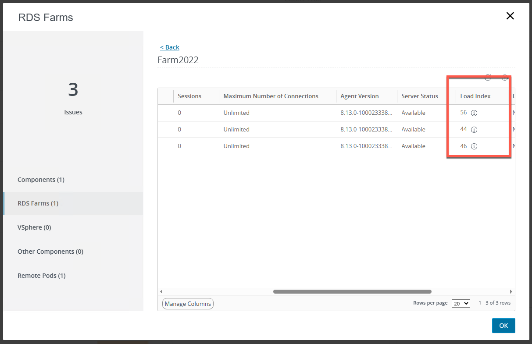The width and height of the screenshot is (532, 344).
Task: Open the Rows per page dropdown
Action: pos(461,303)
